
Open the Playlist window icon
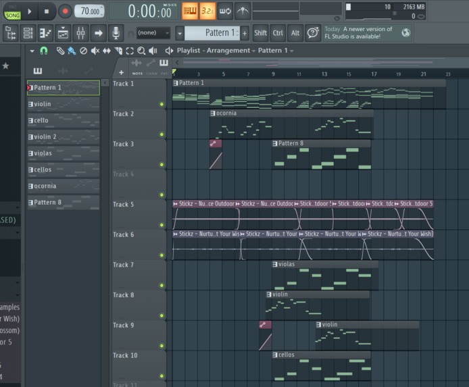[x=63, y=33]
